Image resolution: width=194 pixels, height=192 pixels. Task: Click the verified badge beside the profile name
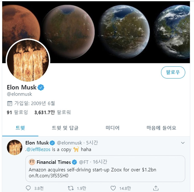coord(41,88)
